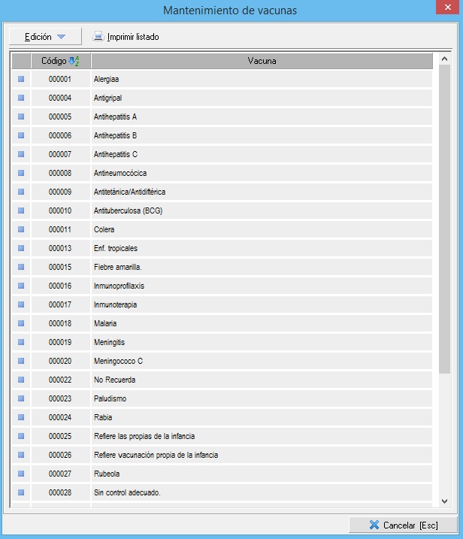The height and width of the screenshot is (539, 463).
Task: Click the row marker icon beside Malaria
Action: [x=21, y=323]
